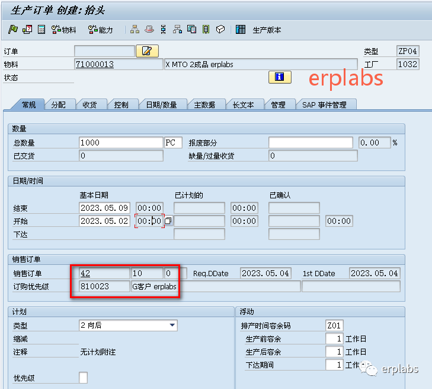Click the material number 71000013 link
Screen dimensions: 432x389
point(95,64)
